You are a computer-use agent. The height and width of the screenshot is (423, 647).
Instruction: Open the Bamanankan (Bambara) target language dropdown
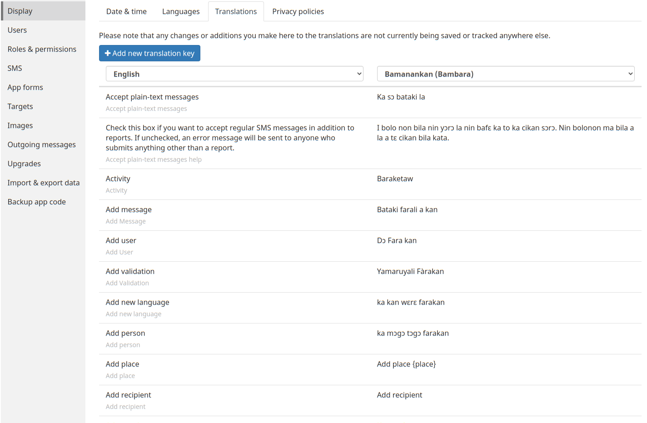(505, 73)
